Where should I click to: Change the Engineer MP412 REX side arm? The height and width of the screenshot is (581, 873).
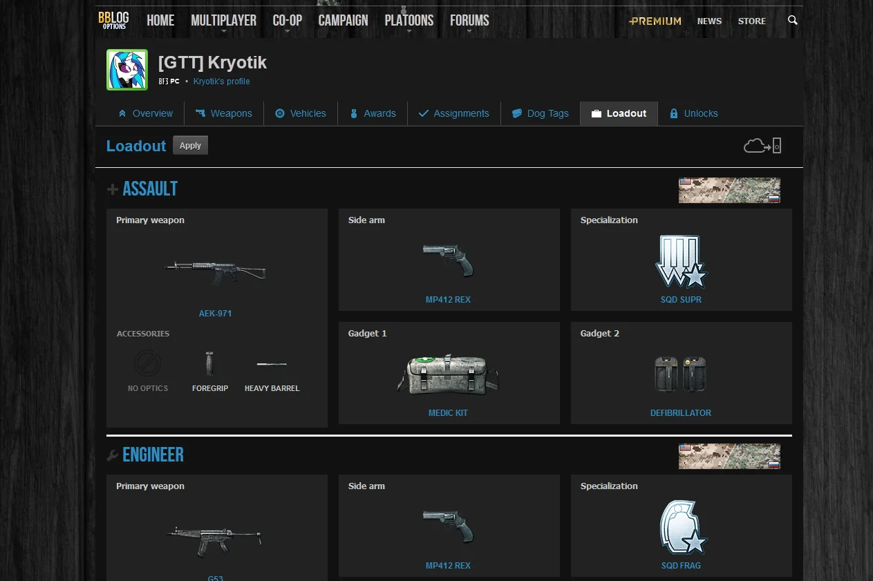click(449, 526)
